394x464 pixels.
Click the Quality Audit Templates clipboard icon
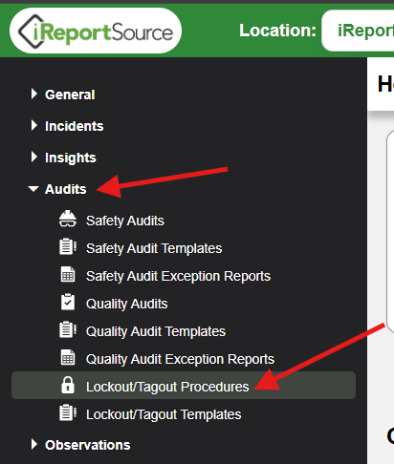pyautogui.click(x=68, y=329)
